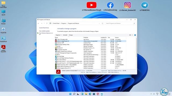Show hidden icons chevron in system tray
Image resolution: width=172 pixels, height=96 pixels.
[x=151, y=94]
